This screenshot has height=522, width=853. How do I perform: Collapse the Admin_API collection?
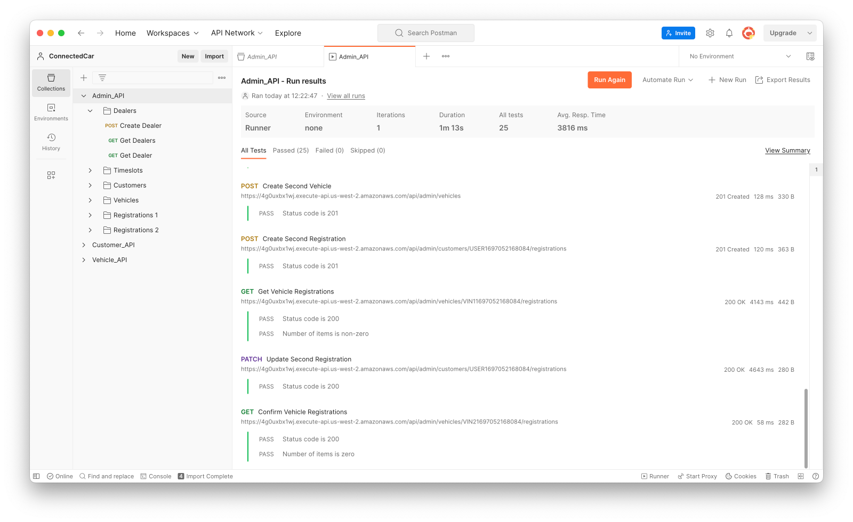click(84, 96)
